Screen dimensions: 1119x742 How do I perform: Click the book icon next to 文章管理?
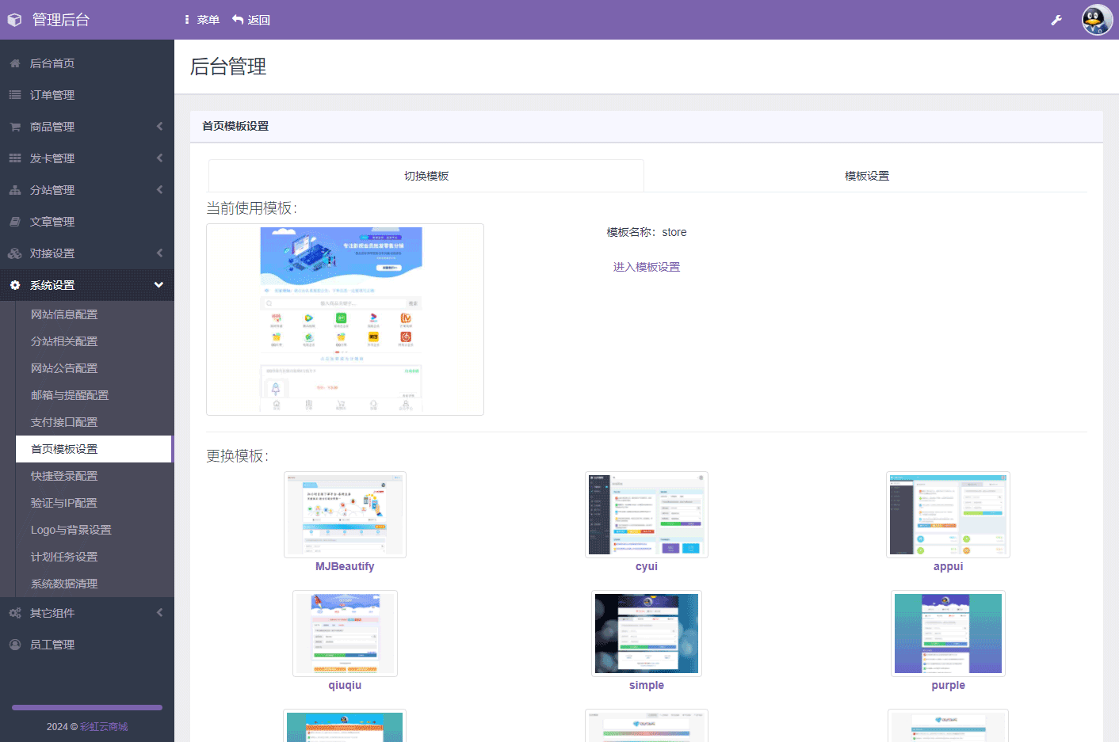point(15,222)
